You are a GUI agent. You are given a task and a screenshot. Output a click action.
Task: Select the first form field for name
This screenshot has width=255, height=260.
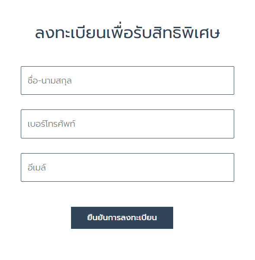[x=127, y=80]
